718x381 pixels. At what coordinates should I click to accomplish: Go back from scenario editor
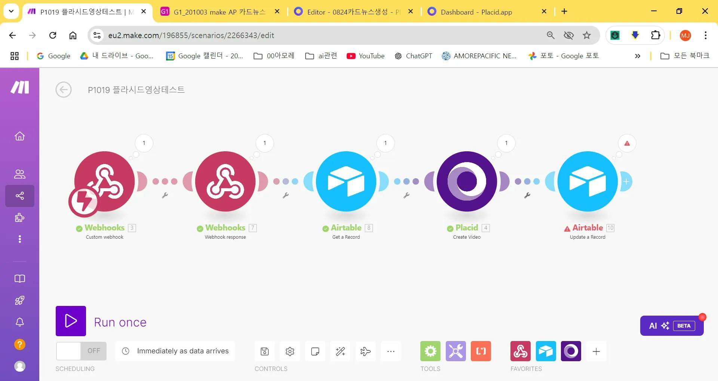pos(64,90)
